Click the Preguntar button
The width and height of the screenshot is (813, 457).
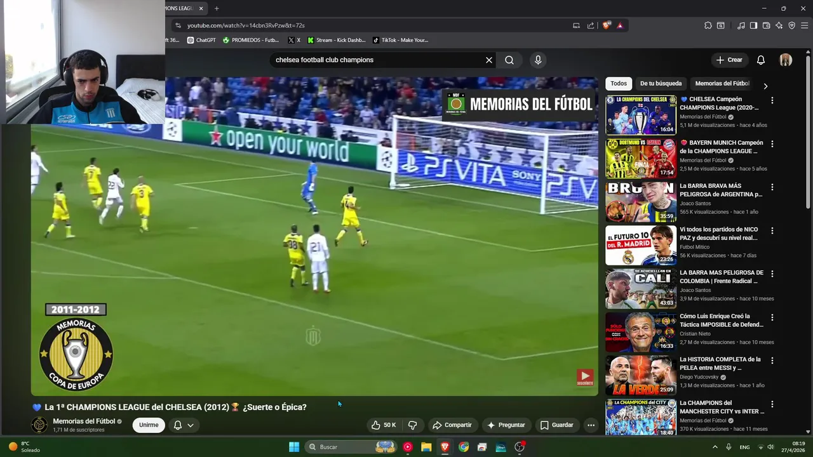(506, 425)
